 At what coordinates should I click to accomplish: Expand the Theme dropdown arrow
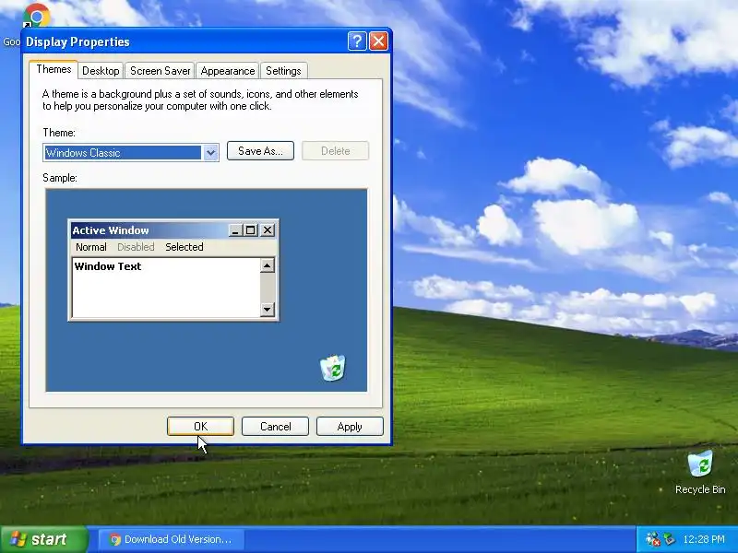pos(210,152)
